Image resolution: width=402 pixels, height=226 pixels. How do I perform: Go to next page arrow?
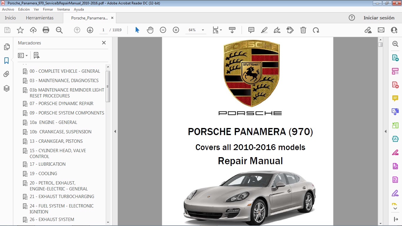point(90,30)
